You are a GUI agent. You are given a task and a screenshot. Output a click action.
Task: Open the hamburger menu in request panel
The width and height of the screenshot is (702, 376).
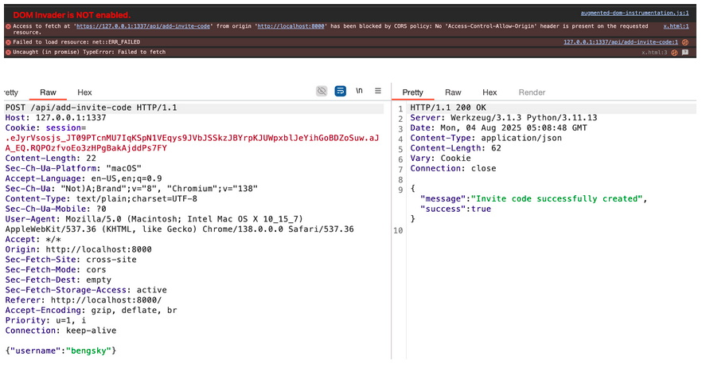378,92
